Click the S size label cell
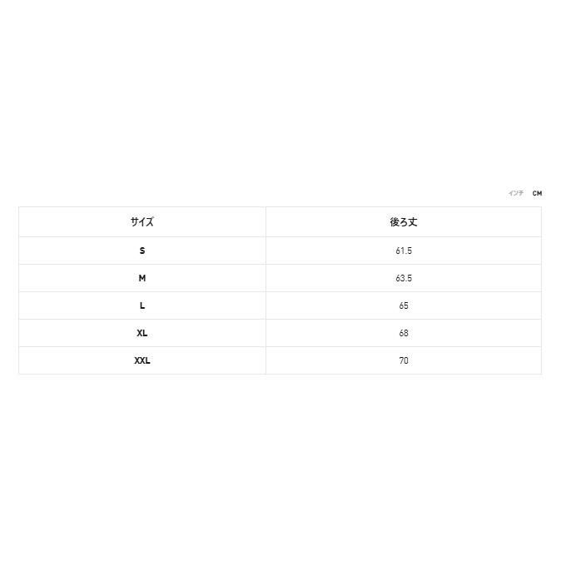 point(142,251)
